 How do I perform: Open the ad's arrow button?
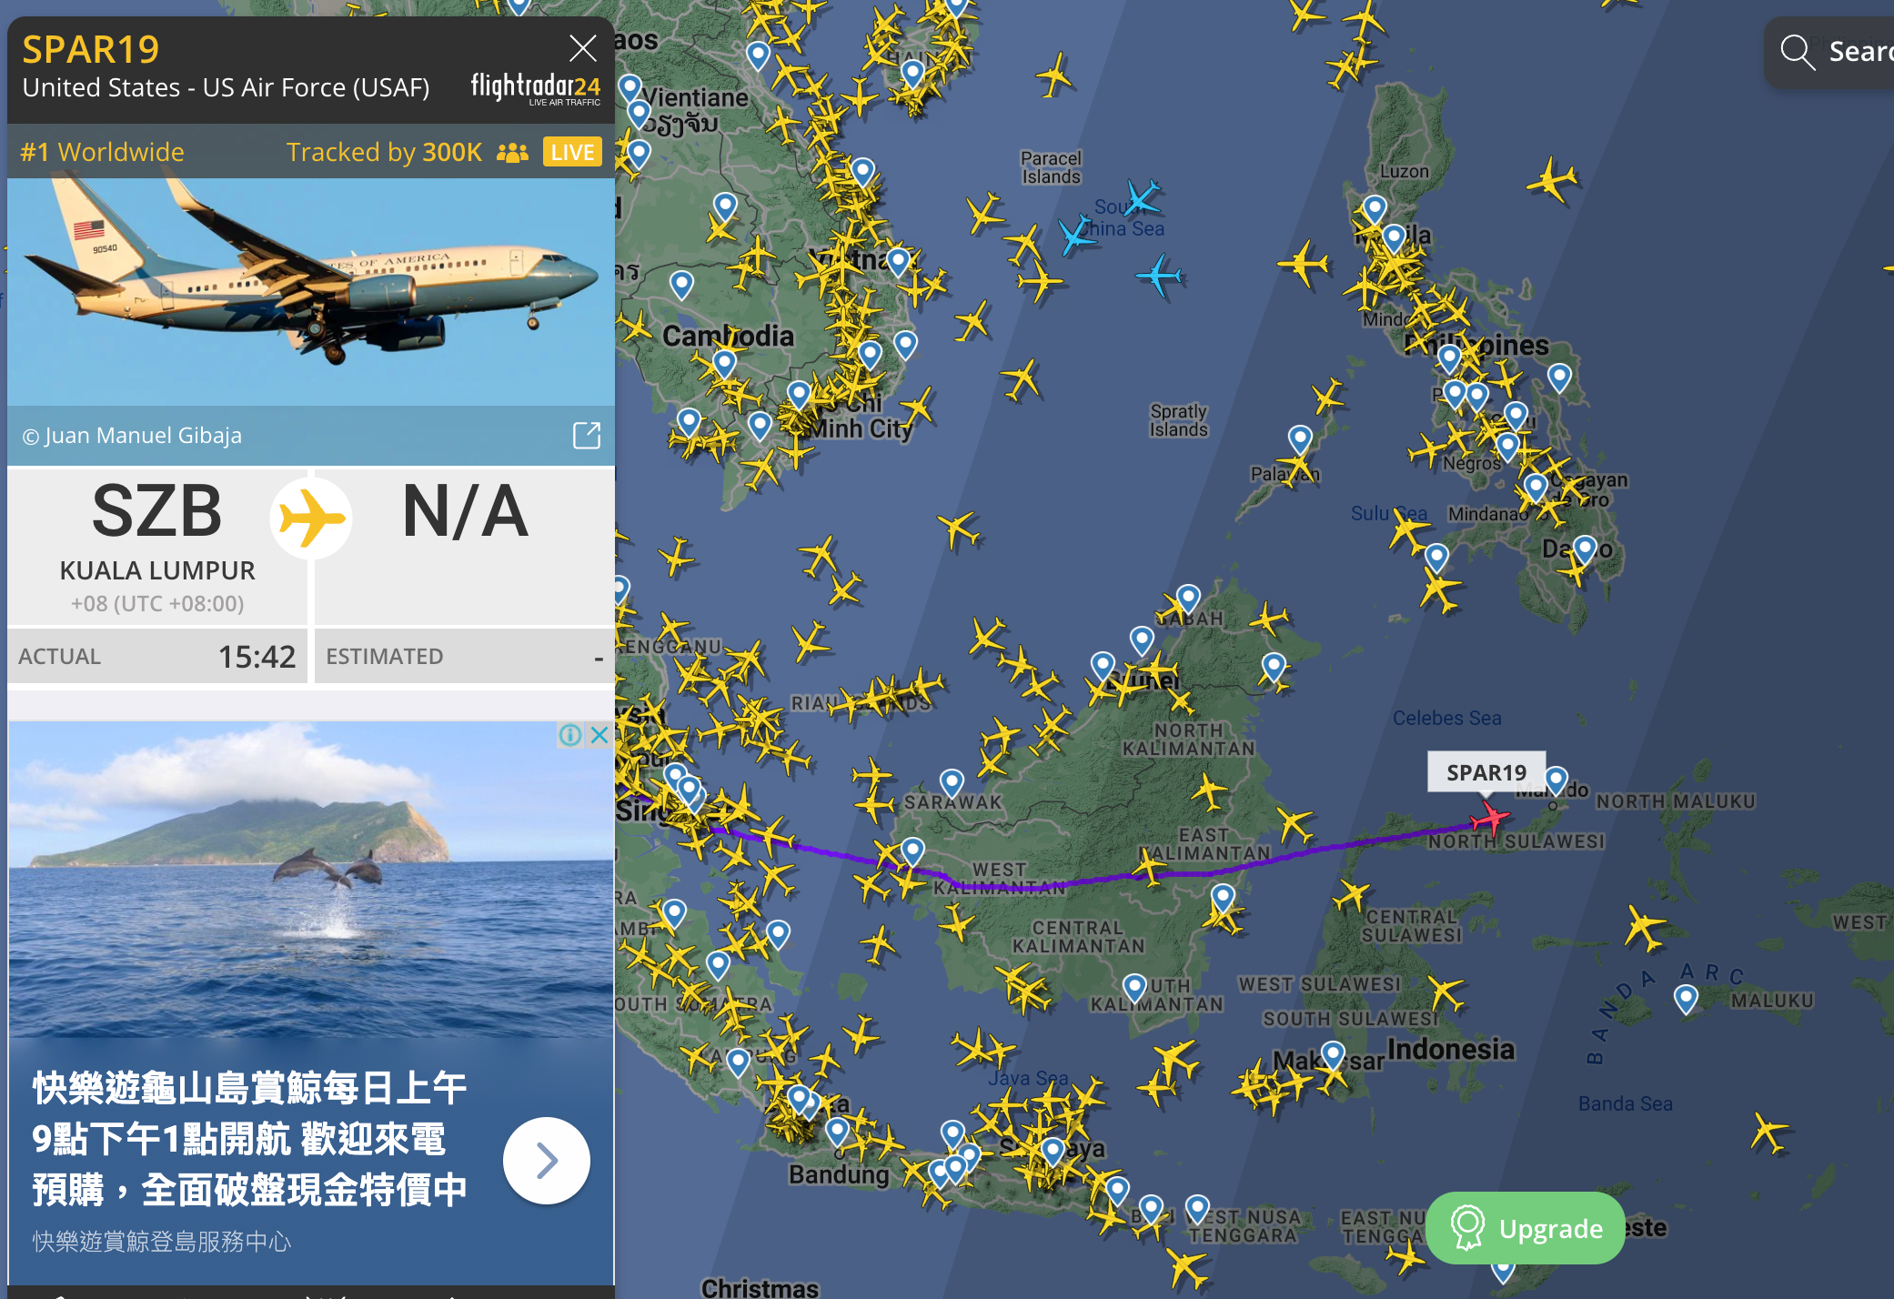(x=547, y=1161)
